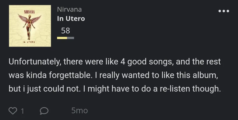This screenshot has width=238, height=120.
Task: Click the 58 review score
Action: (66, 31)
